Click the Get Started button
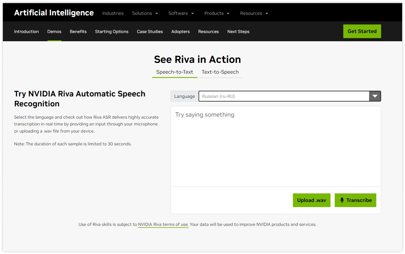Screen dimensions: 405x254 coord(362,31)
